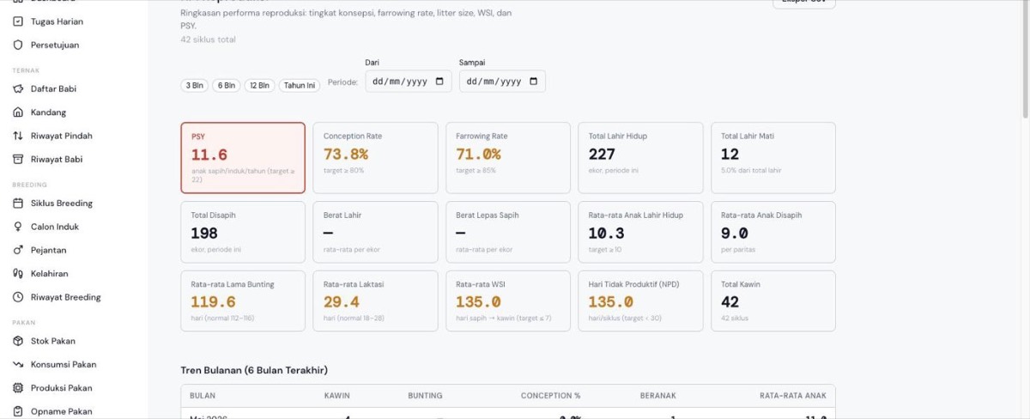Click the Siklus Breeding calendar icon
Image resolution: width=1030 pixels, height=419 pixels.
click(18, 203)
